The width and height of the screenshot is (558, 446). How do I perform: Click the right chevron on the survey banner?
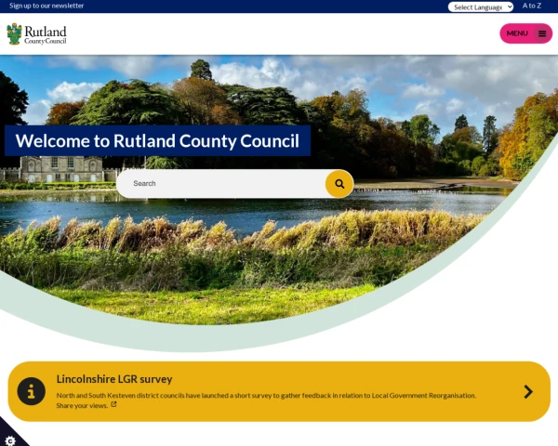(528, 391)
